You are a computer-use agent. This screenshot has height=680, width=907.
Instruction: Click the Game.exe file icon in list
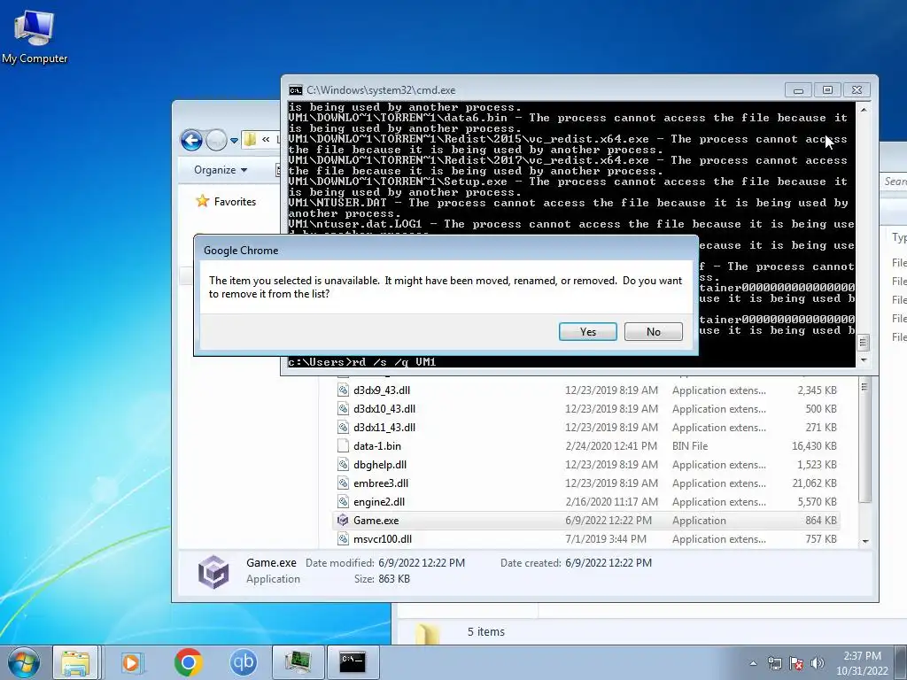click(x=343, y=521)
